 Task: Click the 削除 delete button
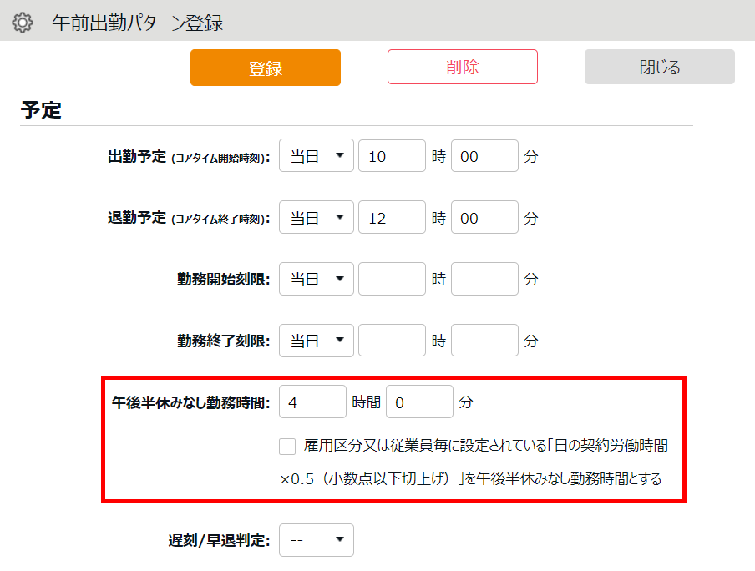click(x=463, y=68)
